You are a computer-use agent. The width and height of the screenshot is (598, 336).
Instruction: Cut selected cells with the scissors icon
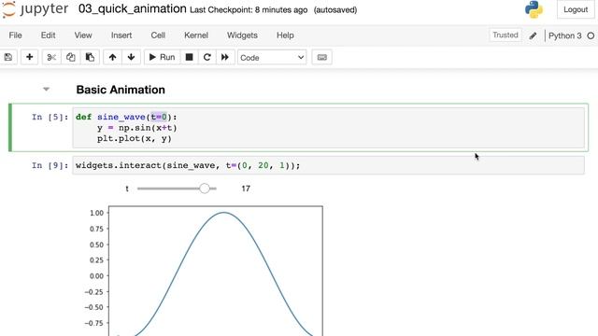[51, 57]
